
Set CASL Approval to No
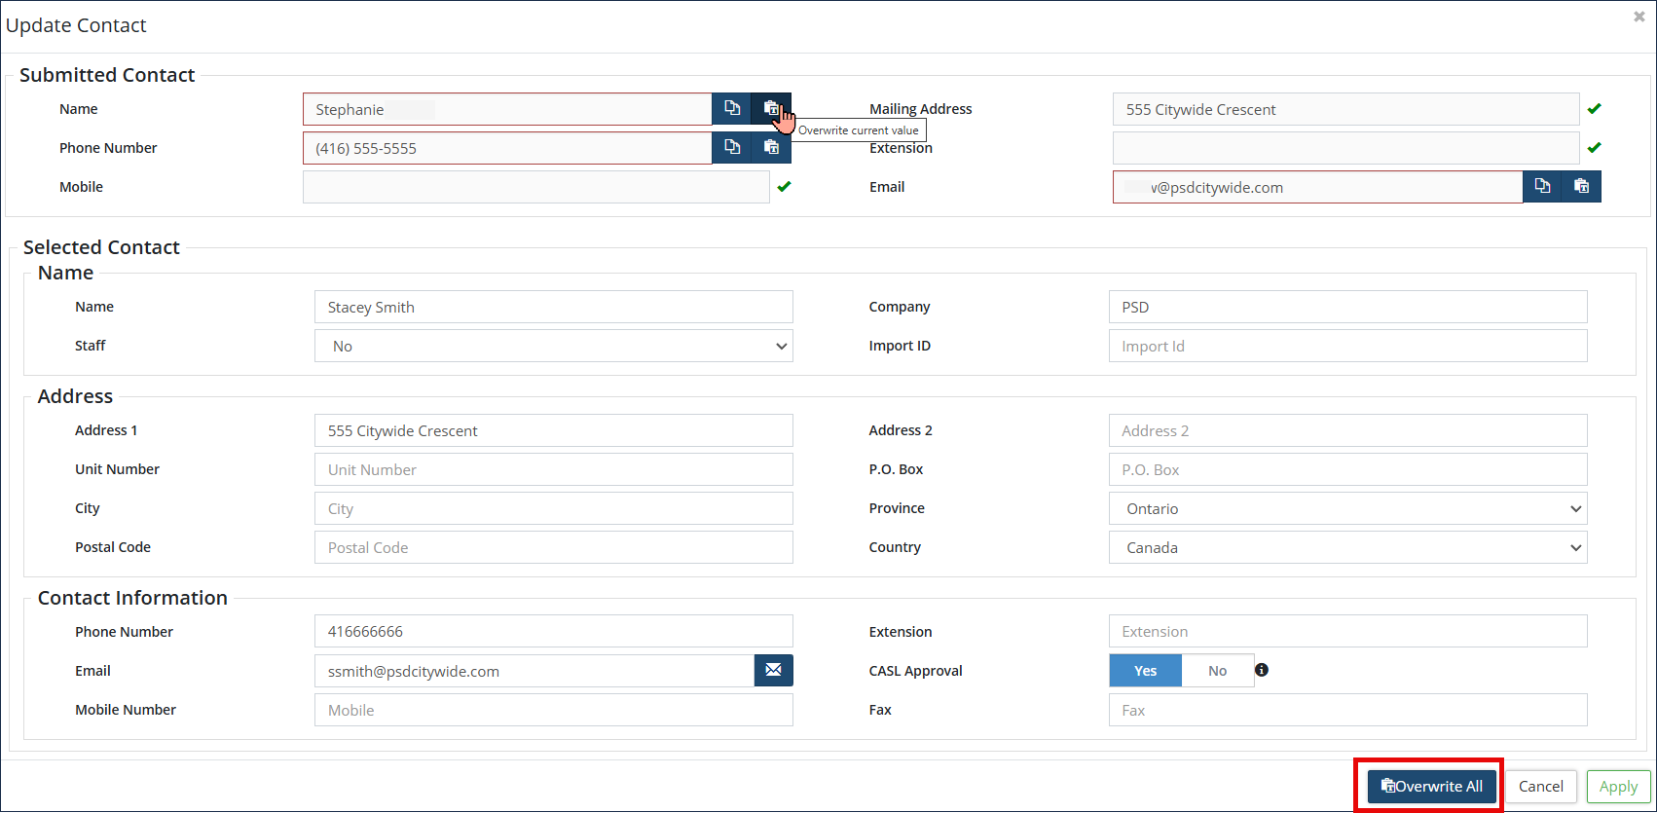click(x=1217, y=671)
